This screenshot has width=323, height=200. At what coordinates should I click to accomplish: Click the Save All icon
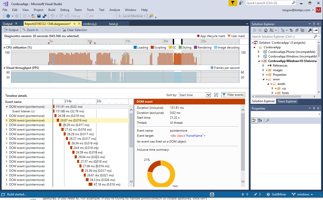click(45, 16)
